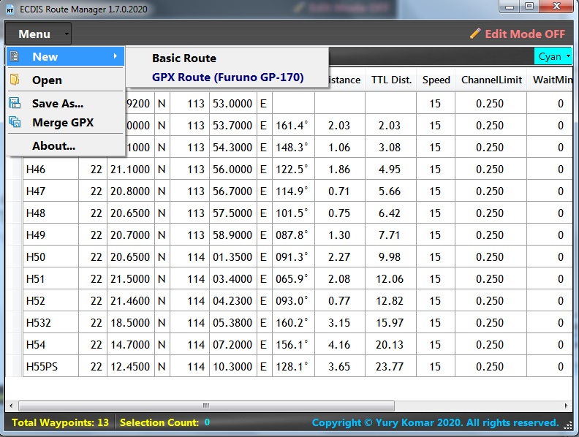Click longitude minutes 56.7000 in H47 row
This screenshot has width=579, height=437.
pyautogui.click(x=232, y=191)
